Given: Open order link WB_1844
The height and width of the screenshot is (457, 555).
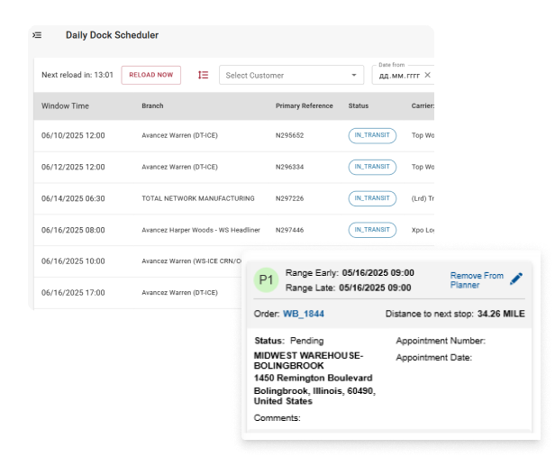Looking at the screenshot, I should (304, 314).
